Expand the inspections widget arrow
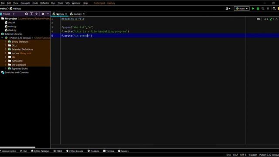This screenshot has height=157, width=279. pos(276,19)
